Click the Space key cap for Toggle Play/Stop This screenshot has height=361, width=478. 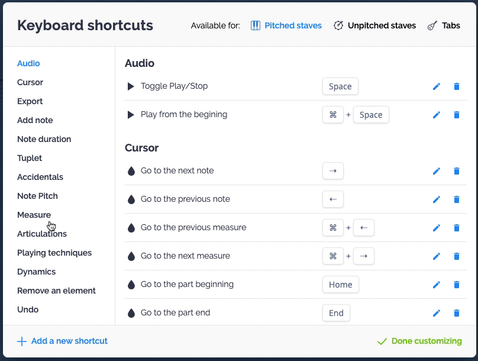pos(340,86)
